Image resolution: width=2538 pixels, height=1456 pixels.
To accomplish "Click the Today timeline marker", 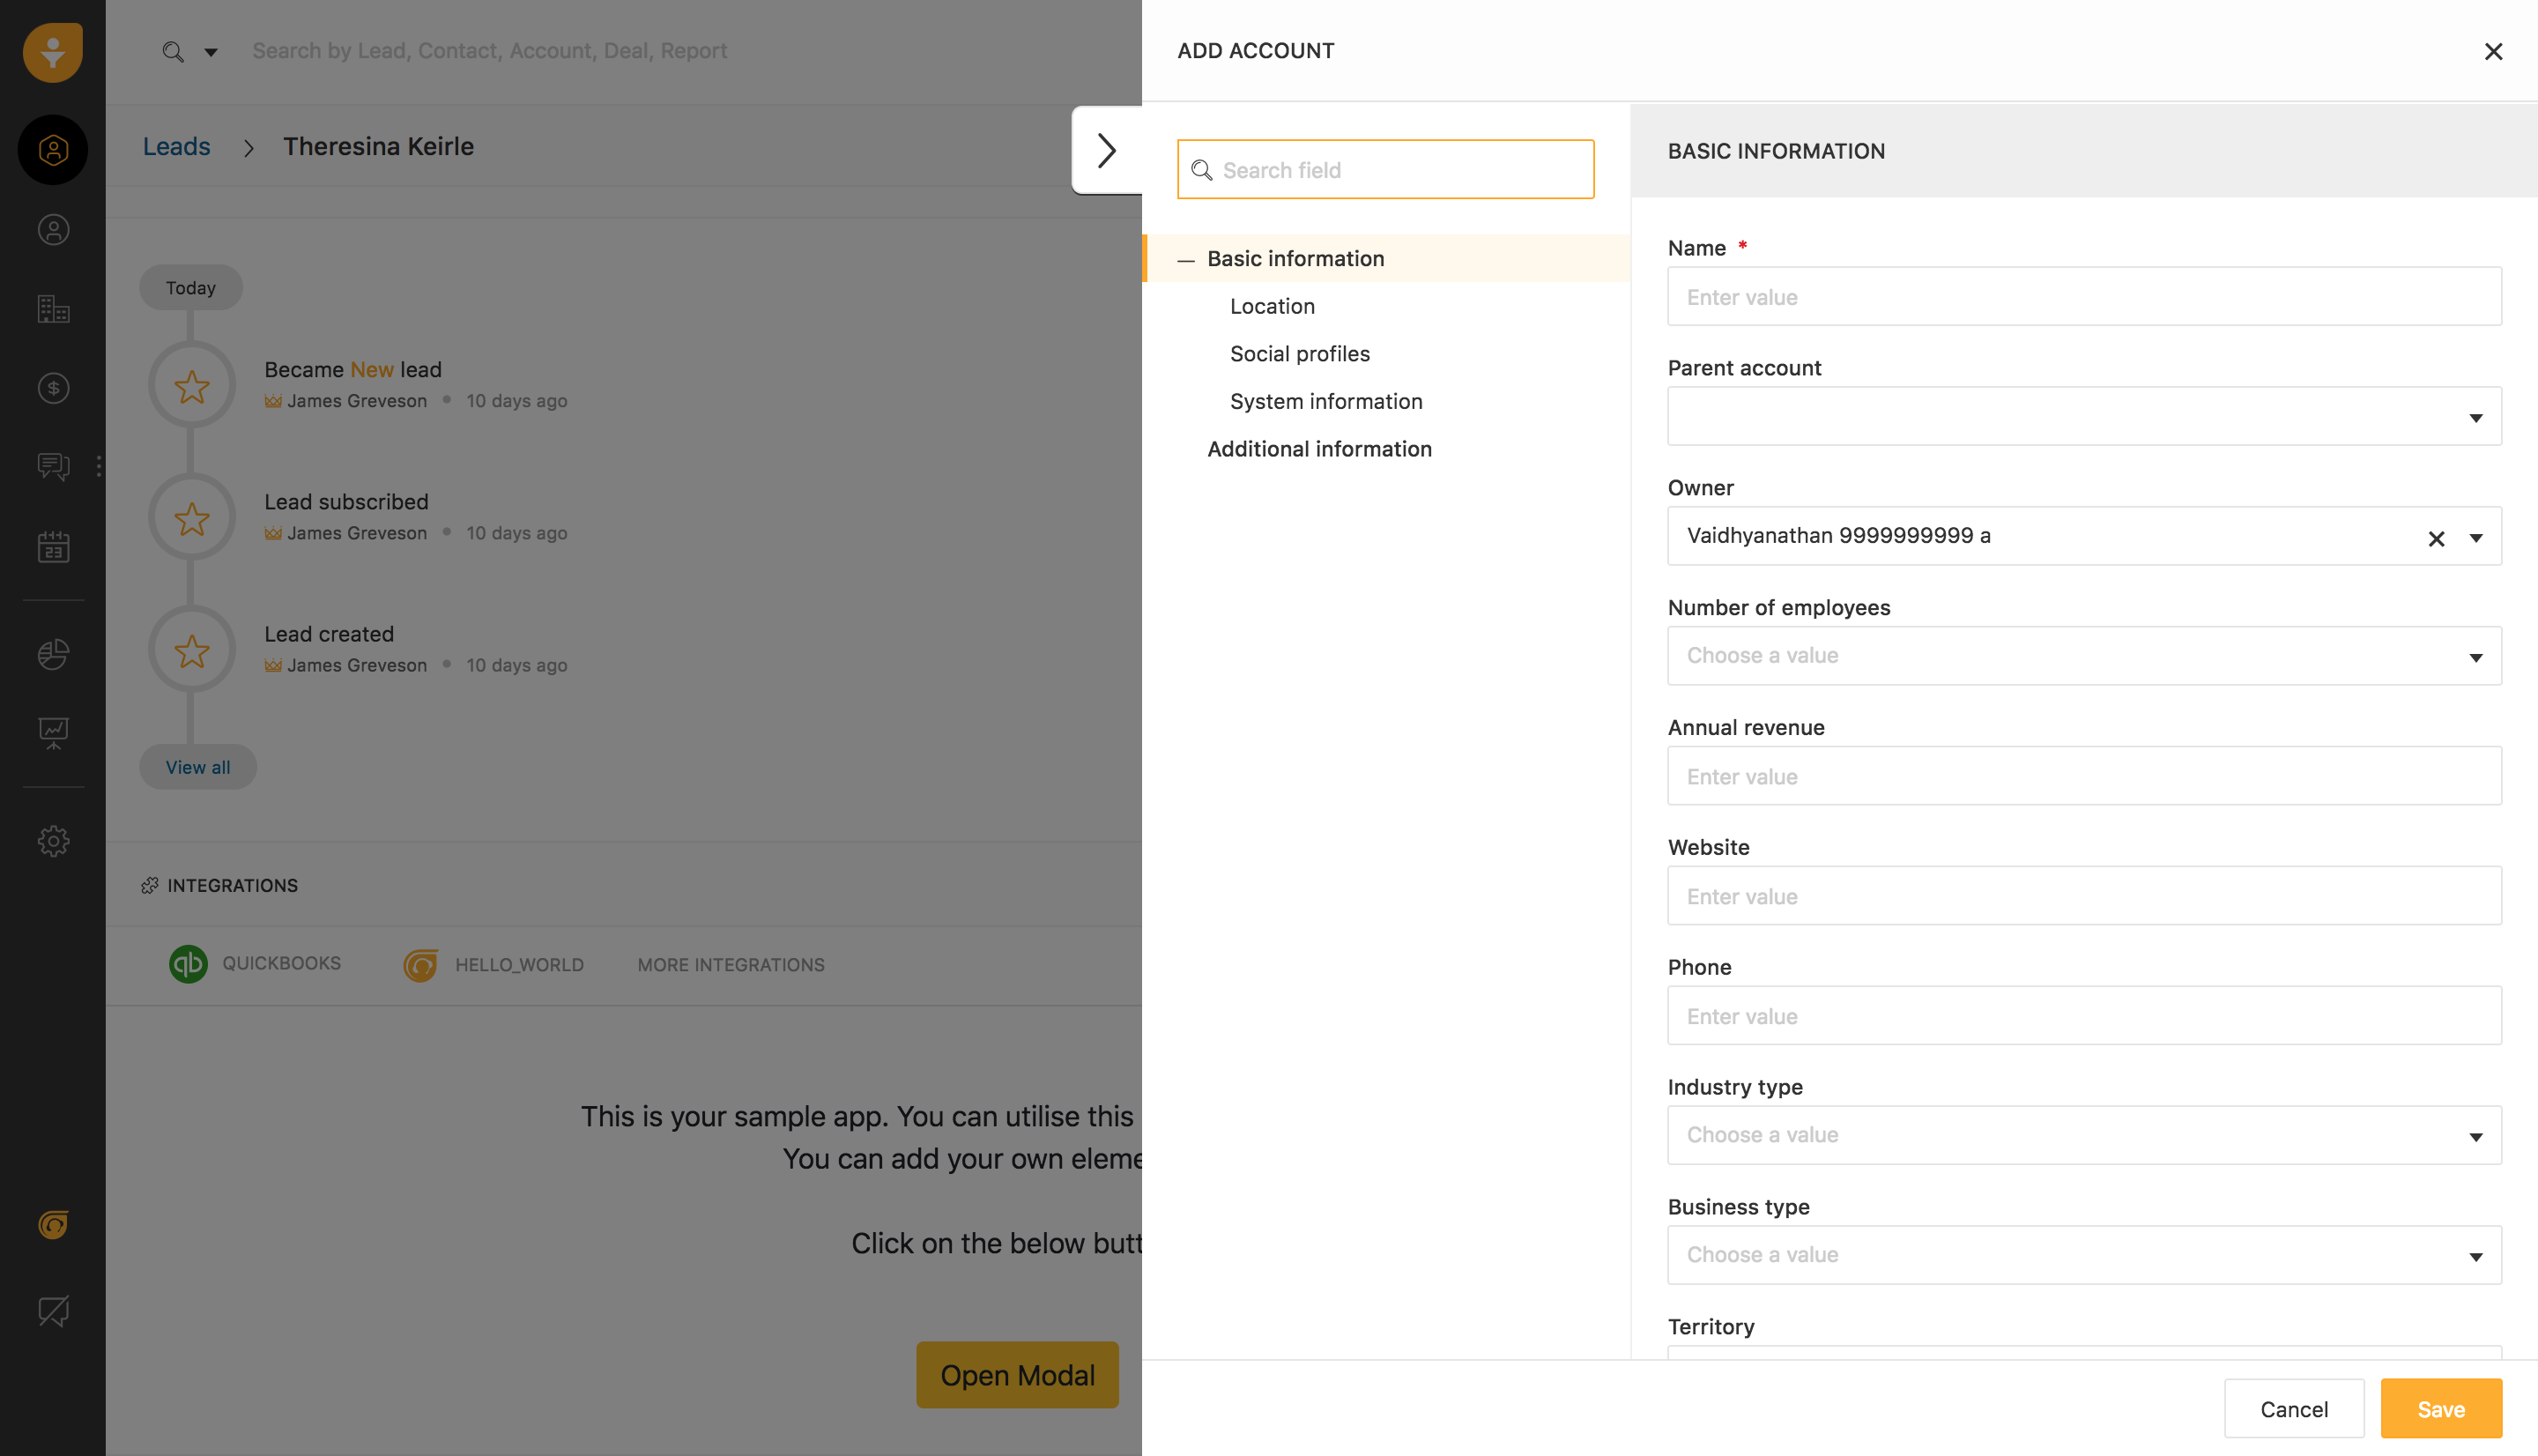I will pyautogui.click(x=191, y=288).
